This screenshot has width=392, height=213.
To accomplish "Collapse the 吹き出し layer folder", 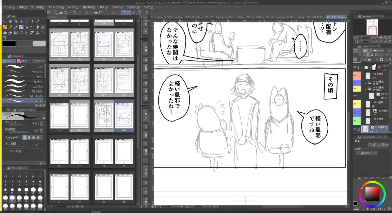I will [x=365, y=89].
